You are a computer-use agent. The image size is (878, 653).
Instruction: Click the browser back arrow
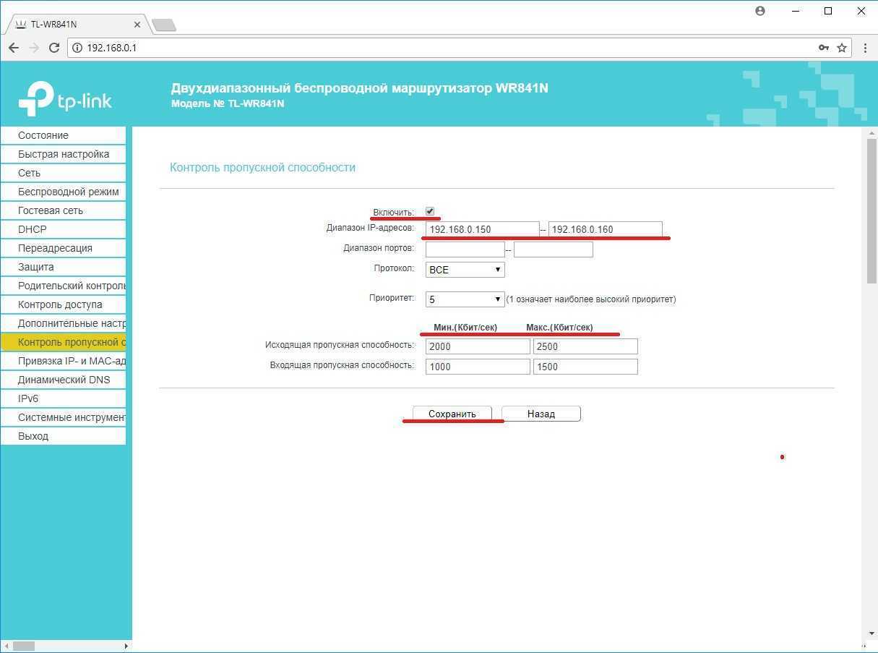(14, 48)
